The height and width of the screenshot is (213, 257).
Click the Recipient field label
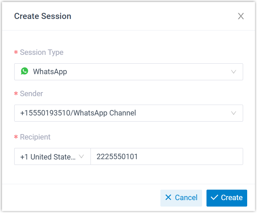pos(35,137)
